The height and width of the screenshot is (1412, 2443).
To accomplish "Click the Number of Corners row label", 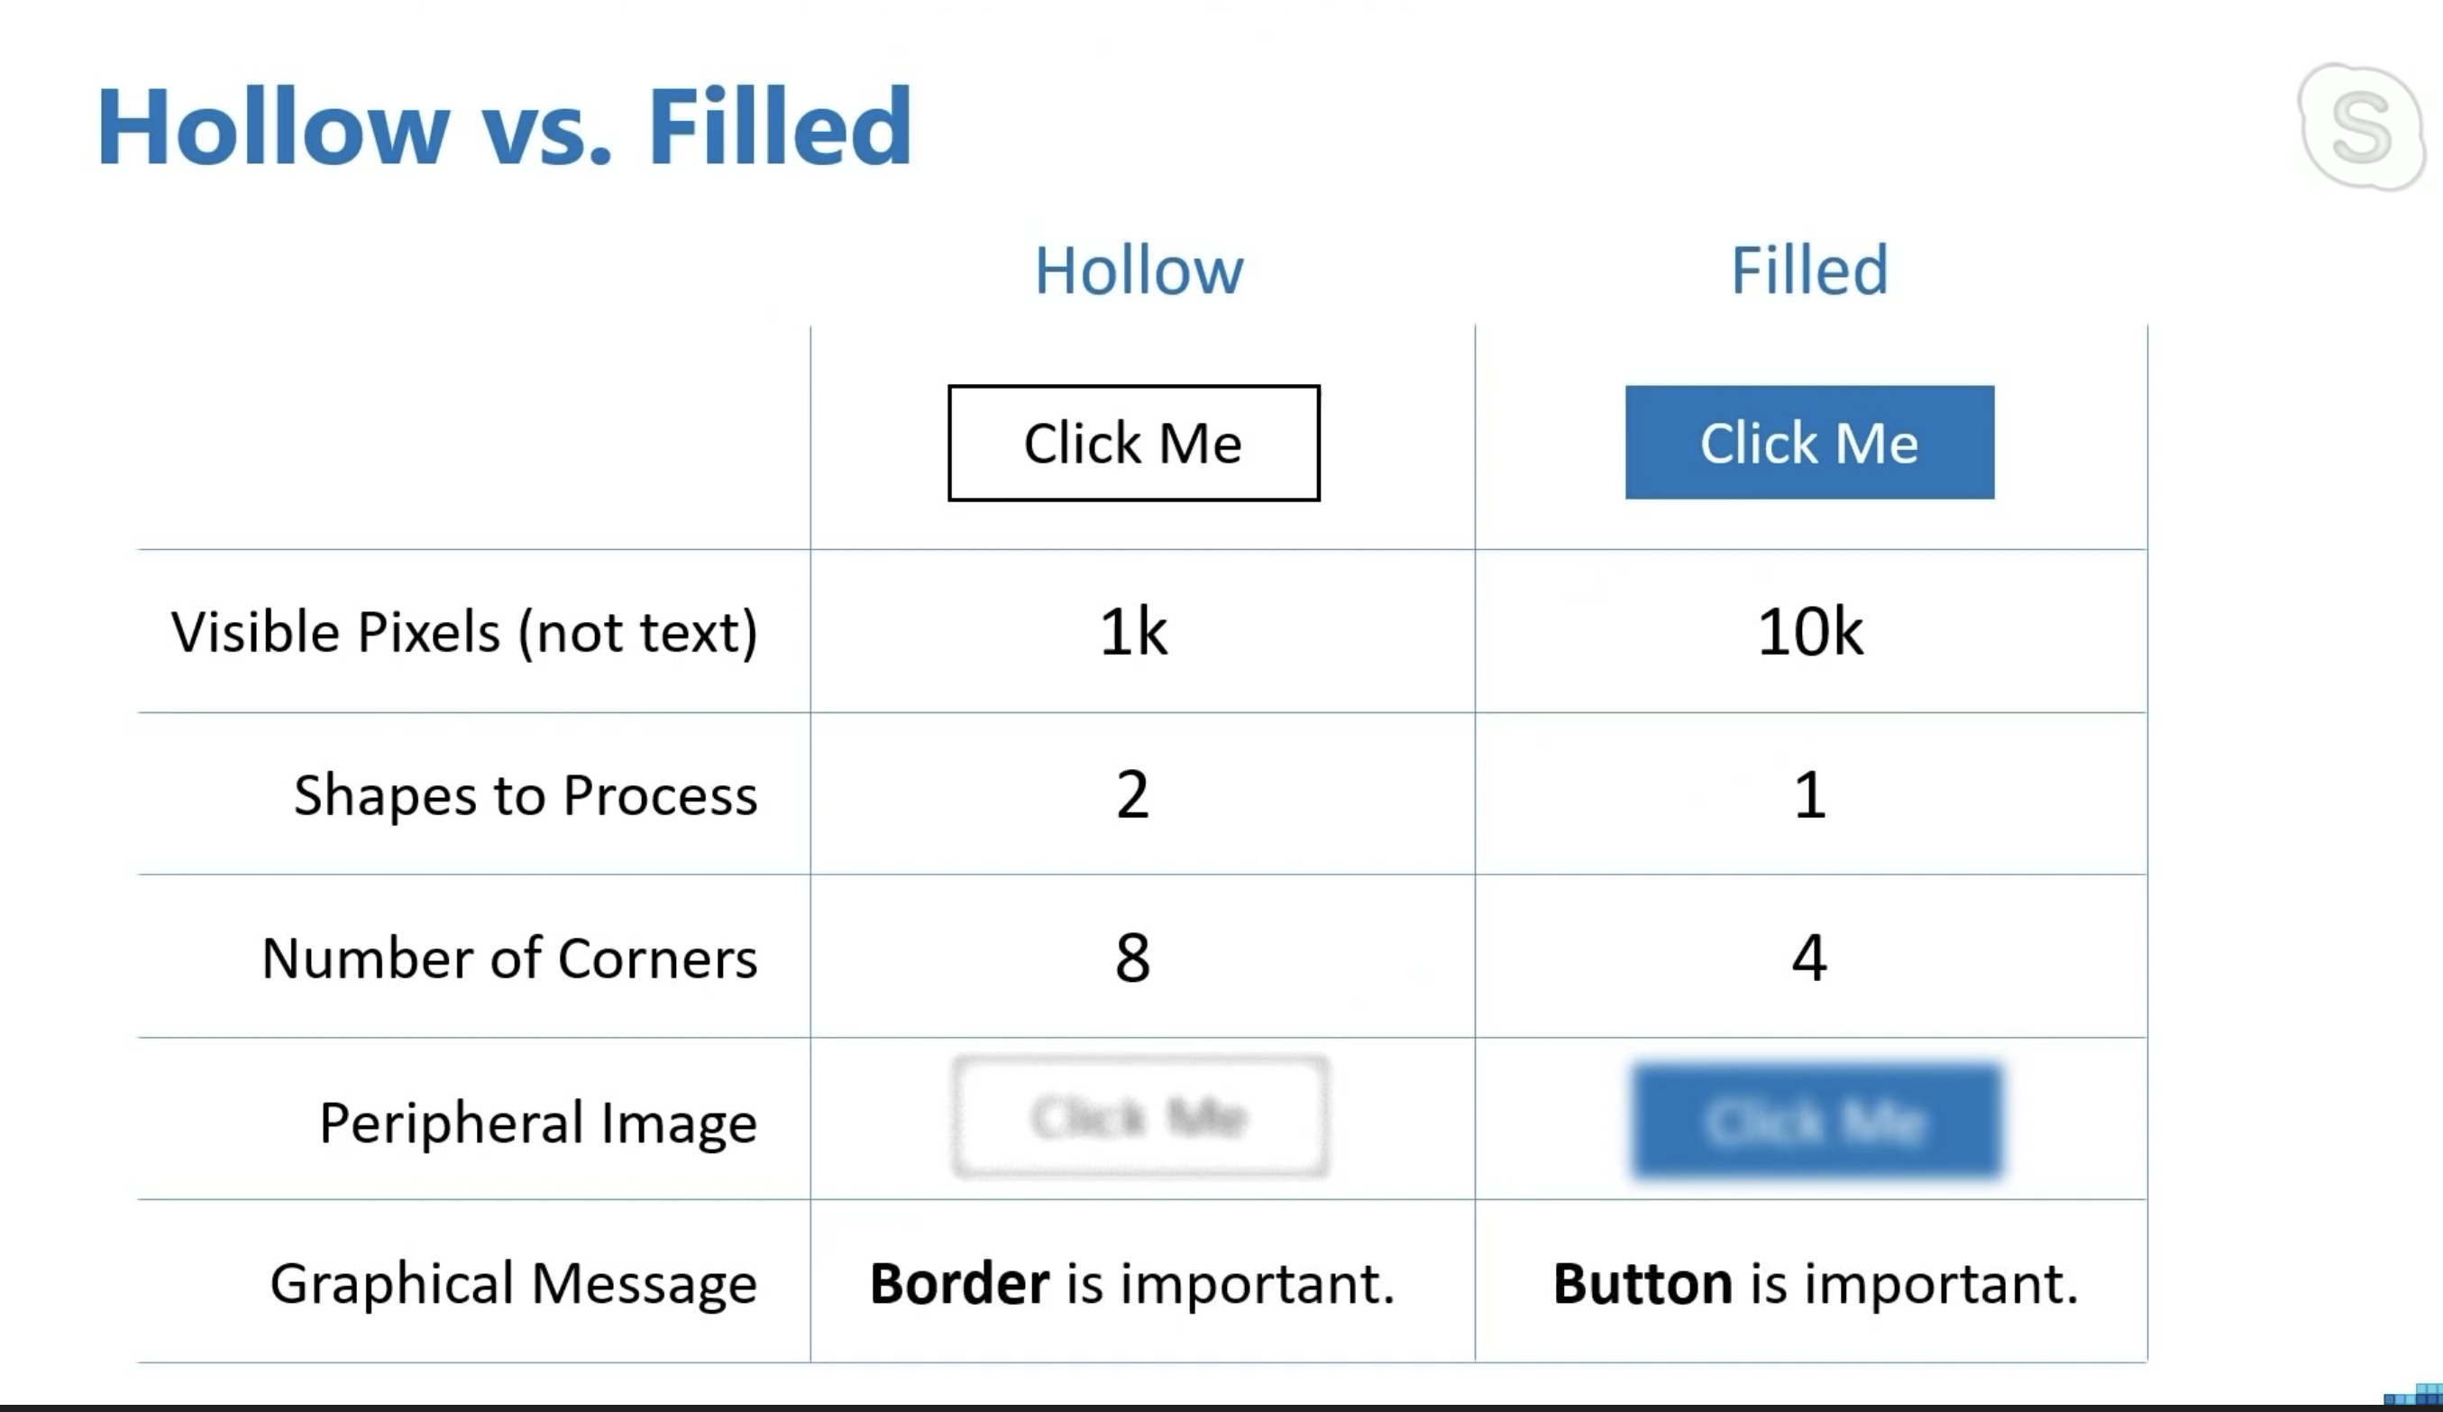I will click(x=509, y=958).
